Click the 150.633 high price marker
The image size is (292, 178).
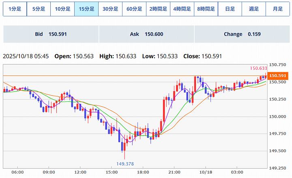[x=259, y=69]
